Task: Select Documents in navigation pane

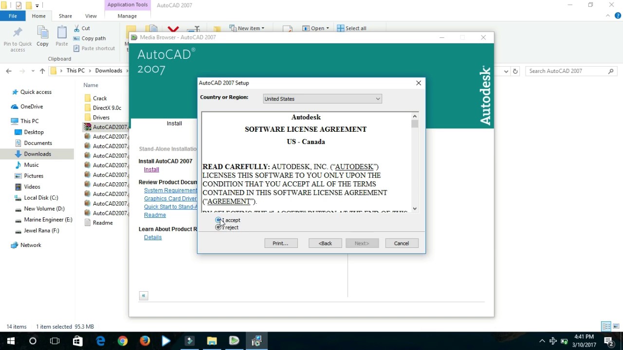Action: [38, 143]
